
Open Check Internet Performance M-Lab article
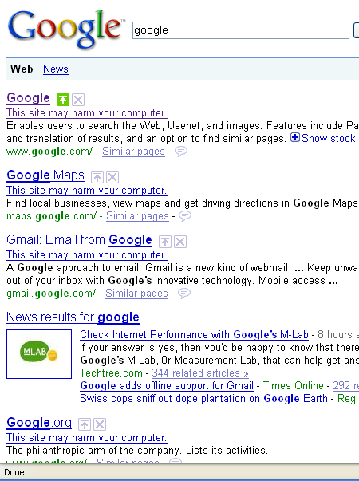[194, 335]
